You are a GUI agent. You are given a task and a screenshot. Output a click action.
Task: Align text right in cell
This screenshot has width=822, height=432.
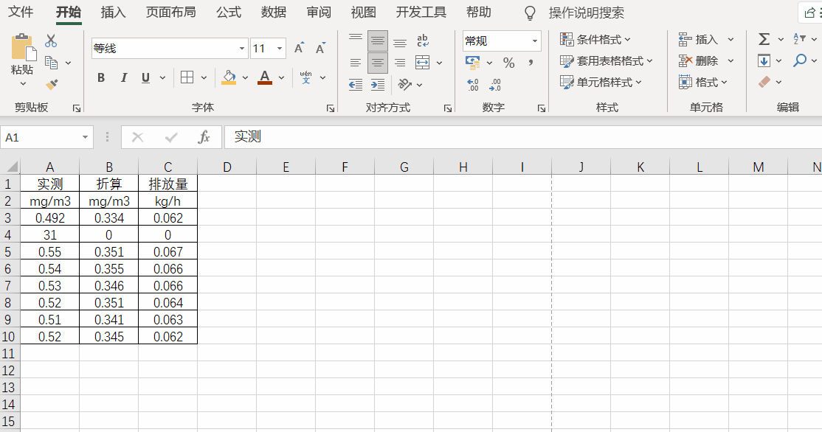[400, 63]
